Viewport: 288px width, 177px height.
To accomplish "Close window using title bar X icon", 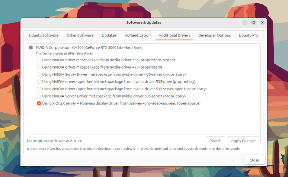I will point(262,22).
